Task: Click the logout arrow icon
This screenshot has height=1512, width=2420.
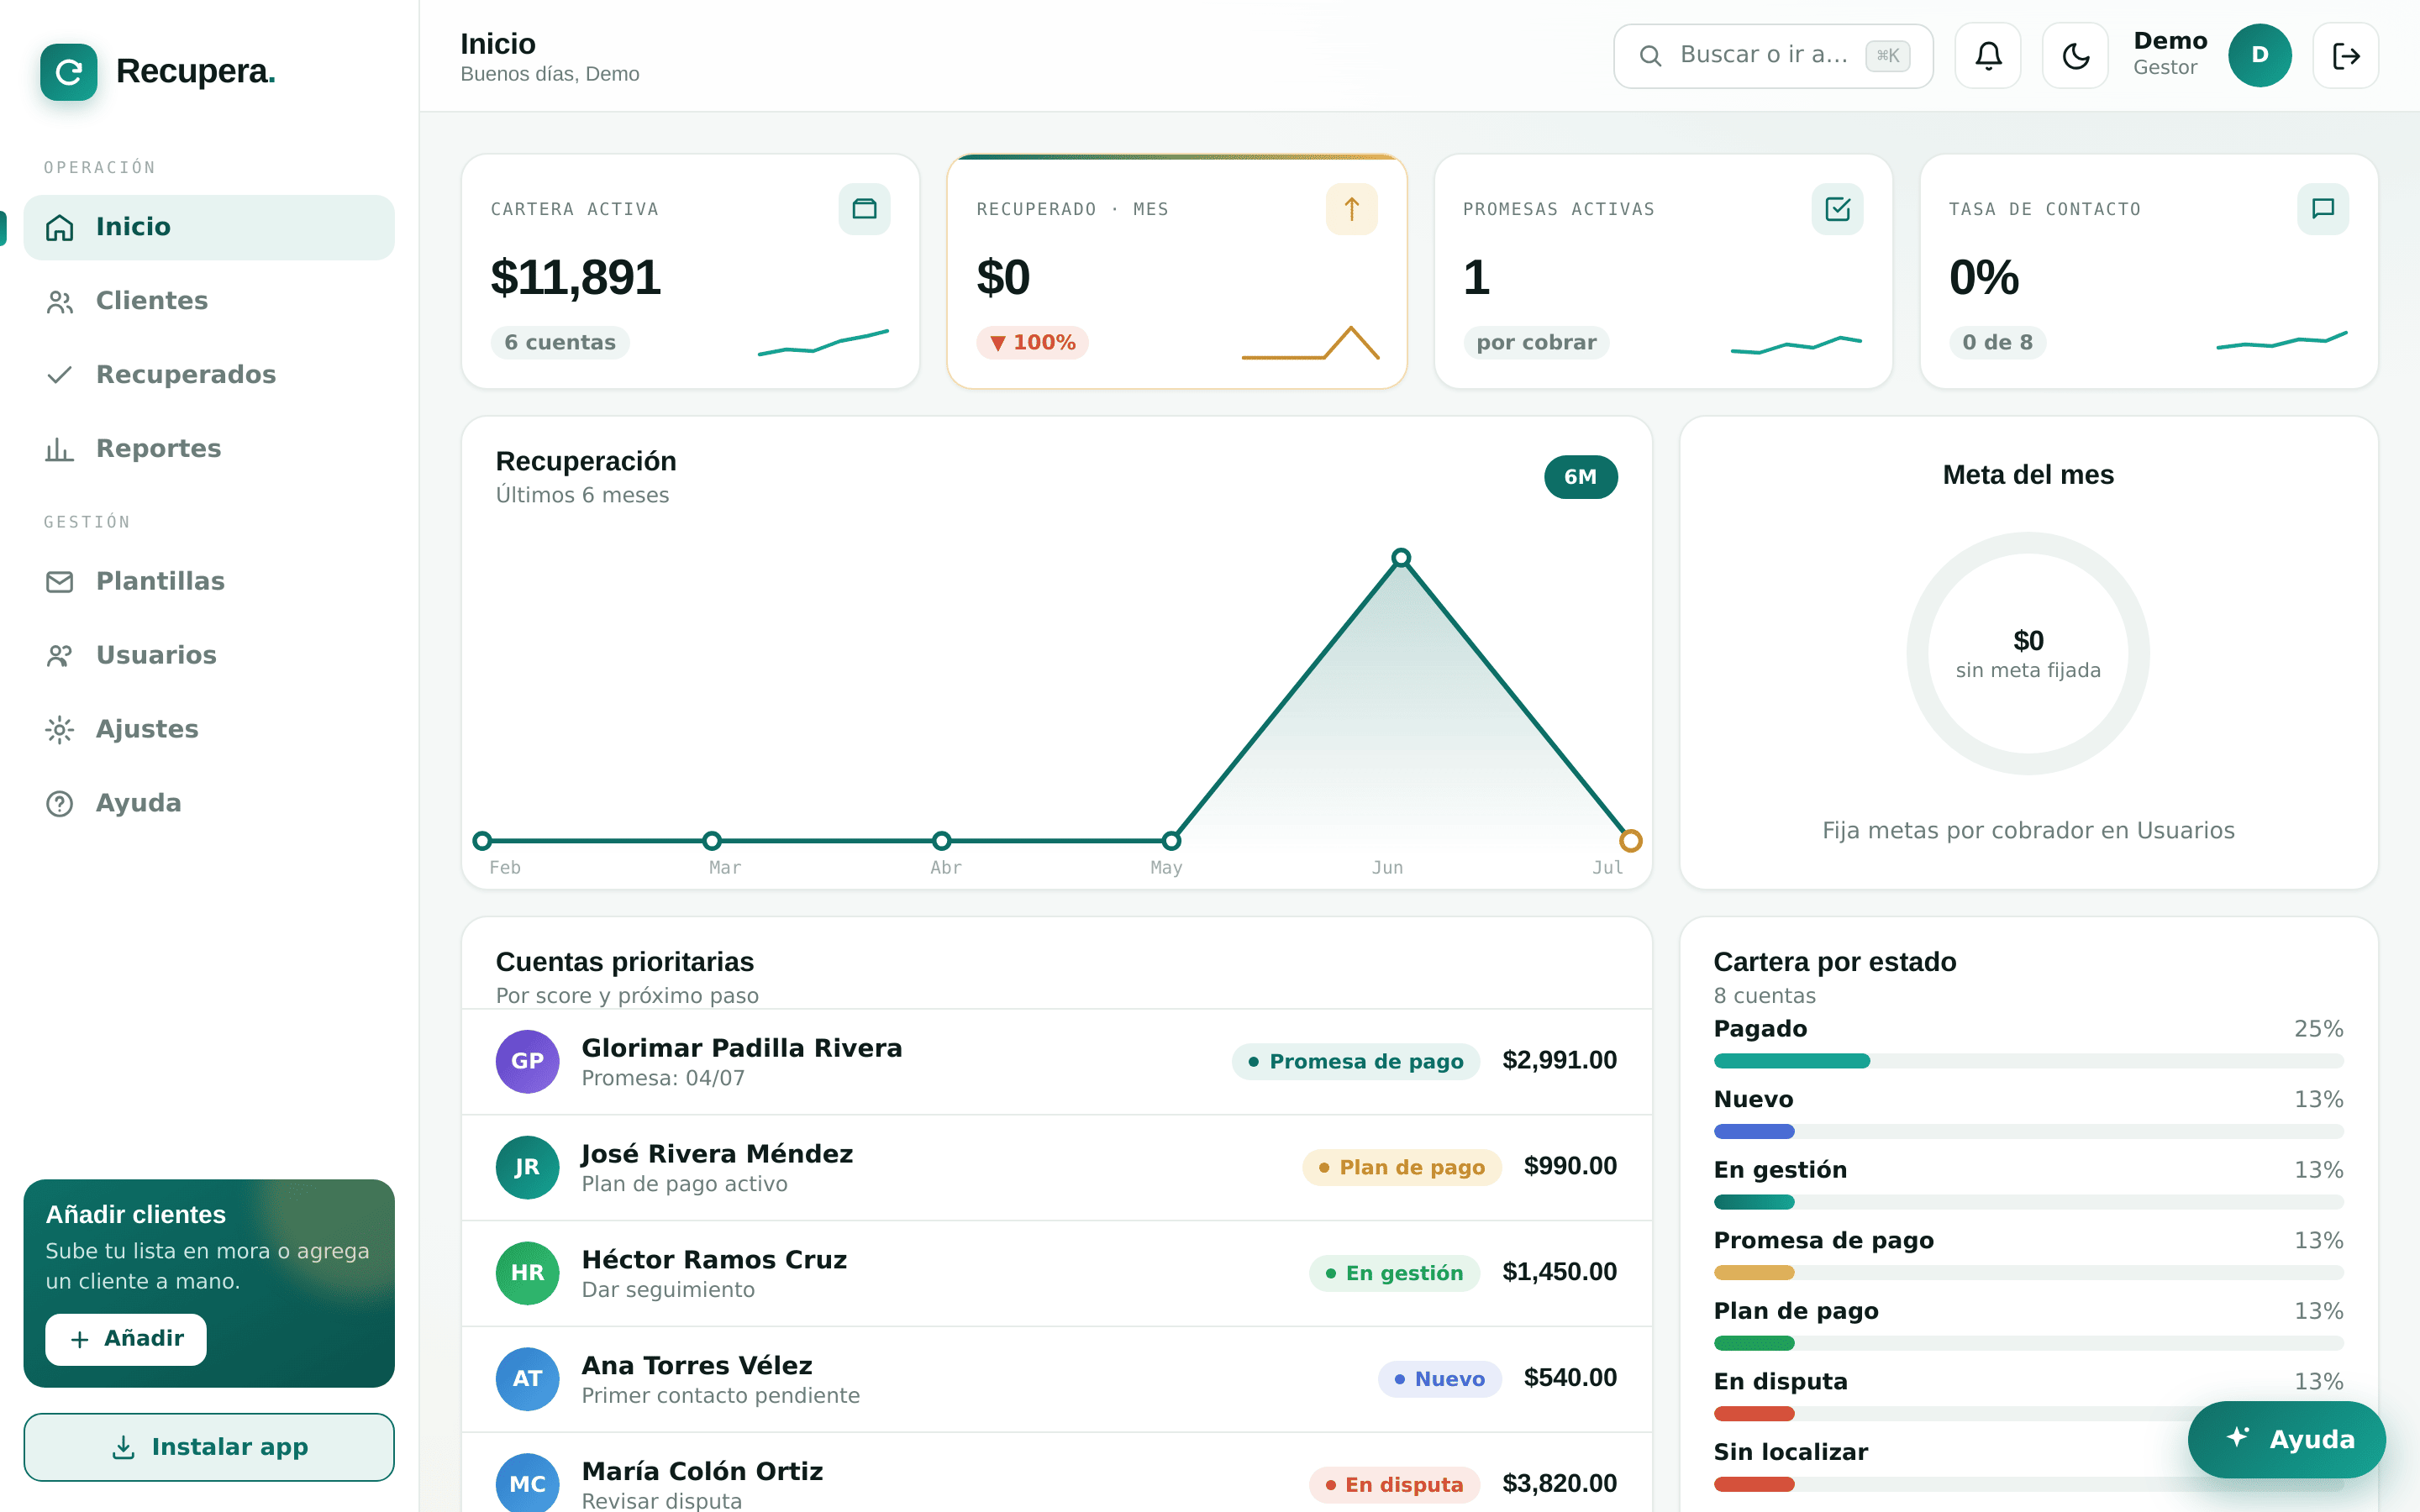Action: (2346, 56)
